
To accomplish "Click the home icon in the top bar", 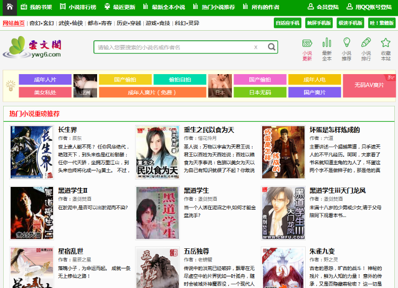I will click(x=10, y=7).
